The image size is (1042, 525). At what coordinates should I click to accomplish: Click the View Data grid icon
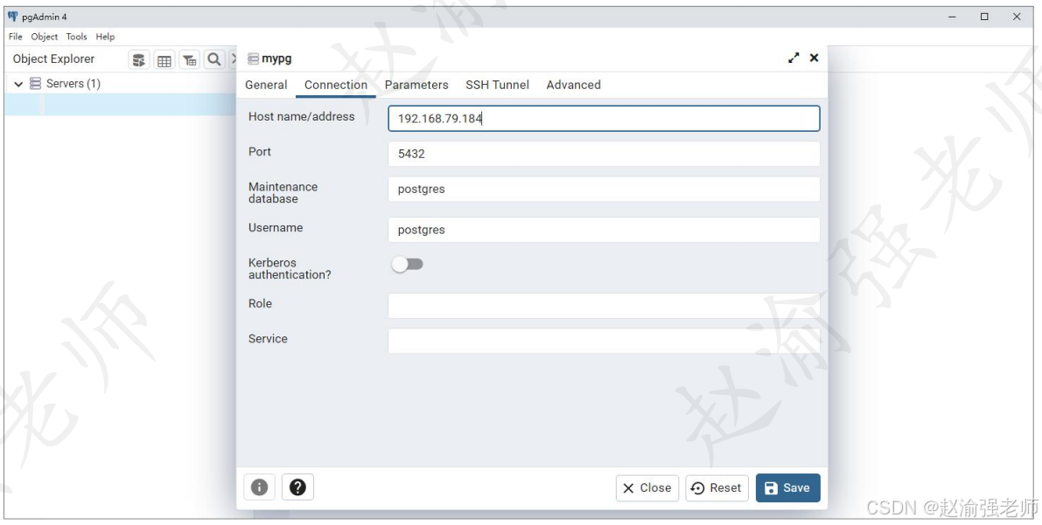point(164,59)
